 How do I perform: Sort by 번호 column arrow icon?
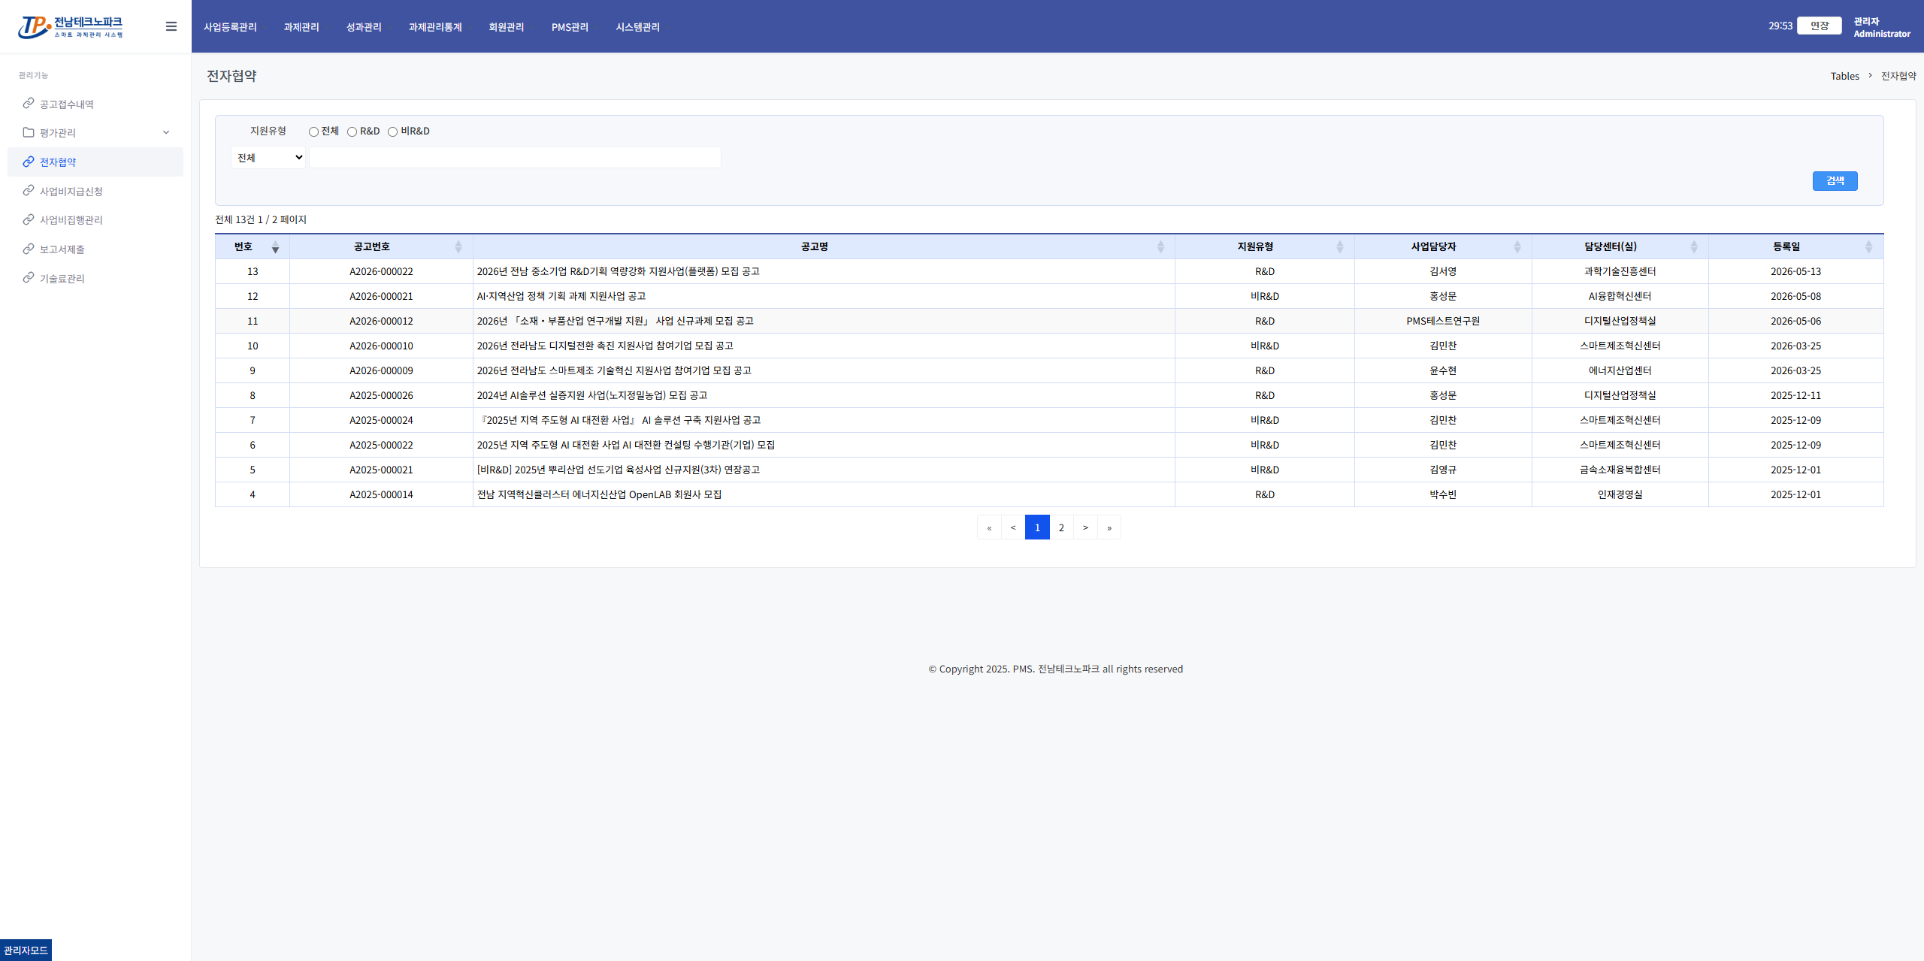click(275, 247)
